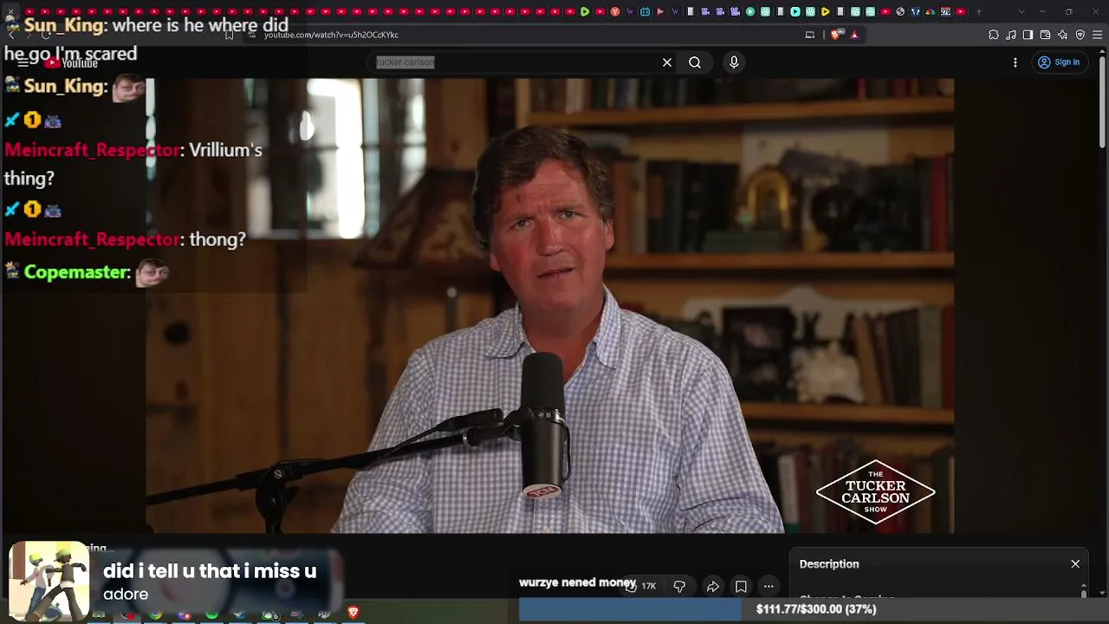This screenshot has height=624, width=1109.
Task: Click the 'wurzye nened money' goal label
Action: 577,582
